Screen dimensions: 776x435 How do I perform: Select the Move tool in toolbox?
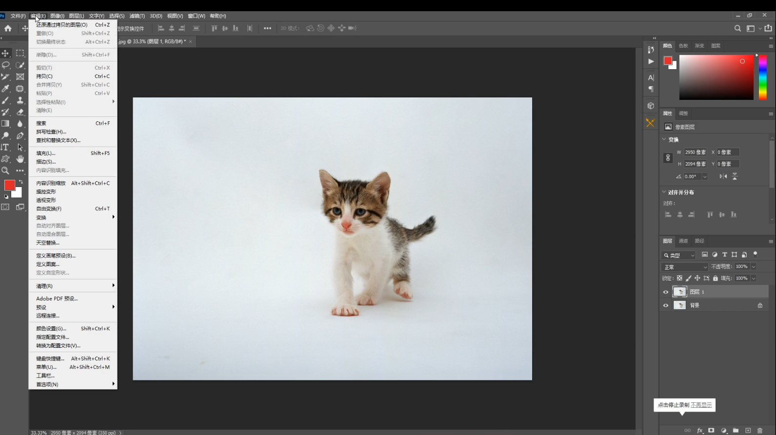coord(5,53)
